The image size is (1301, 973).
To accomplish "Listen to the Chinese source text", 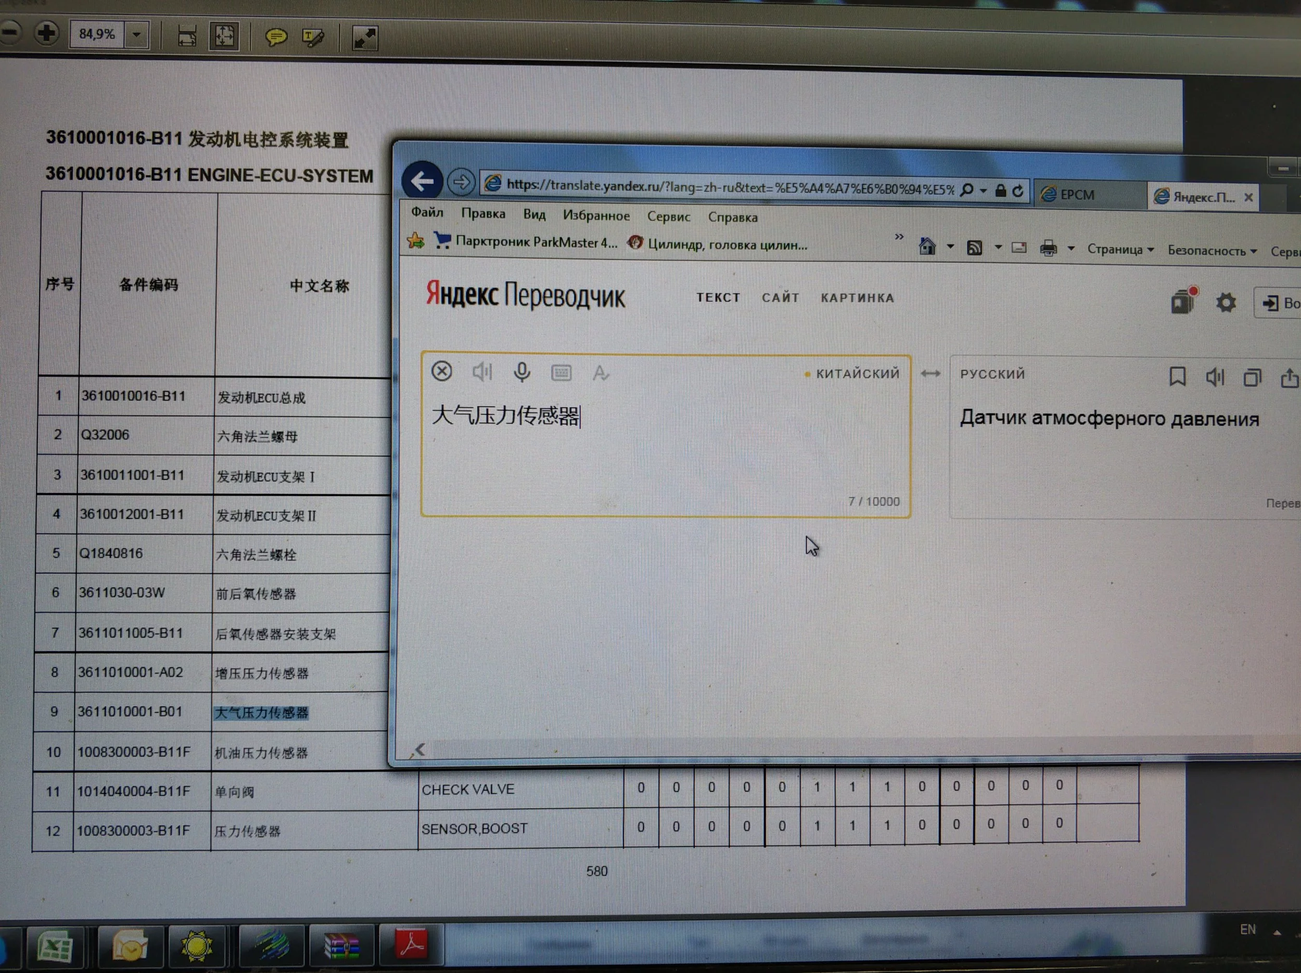I will (482, 371).
